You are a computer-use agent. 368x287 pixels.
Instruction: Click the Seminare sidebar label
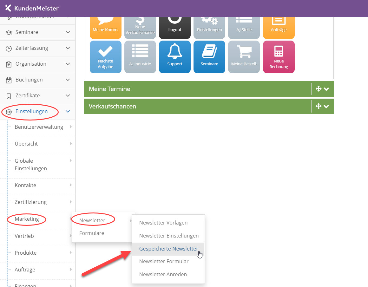pos(27,32)
